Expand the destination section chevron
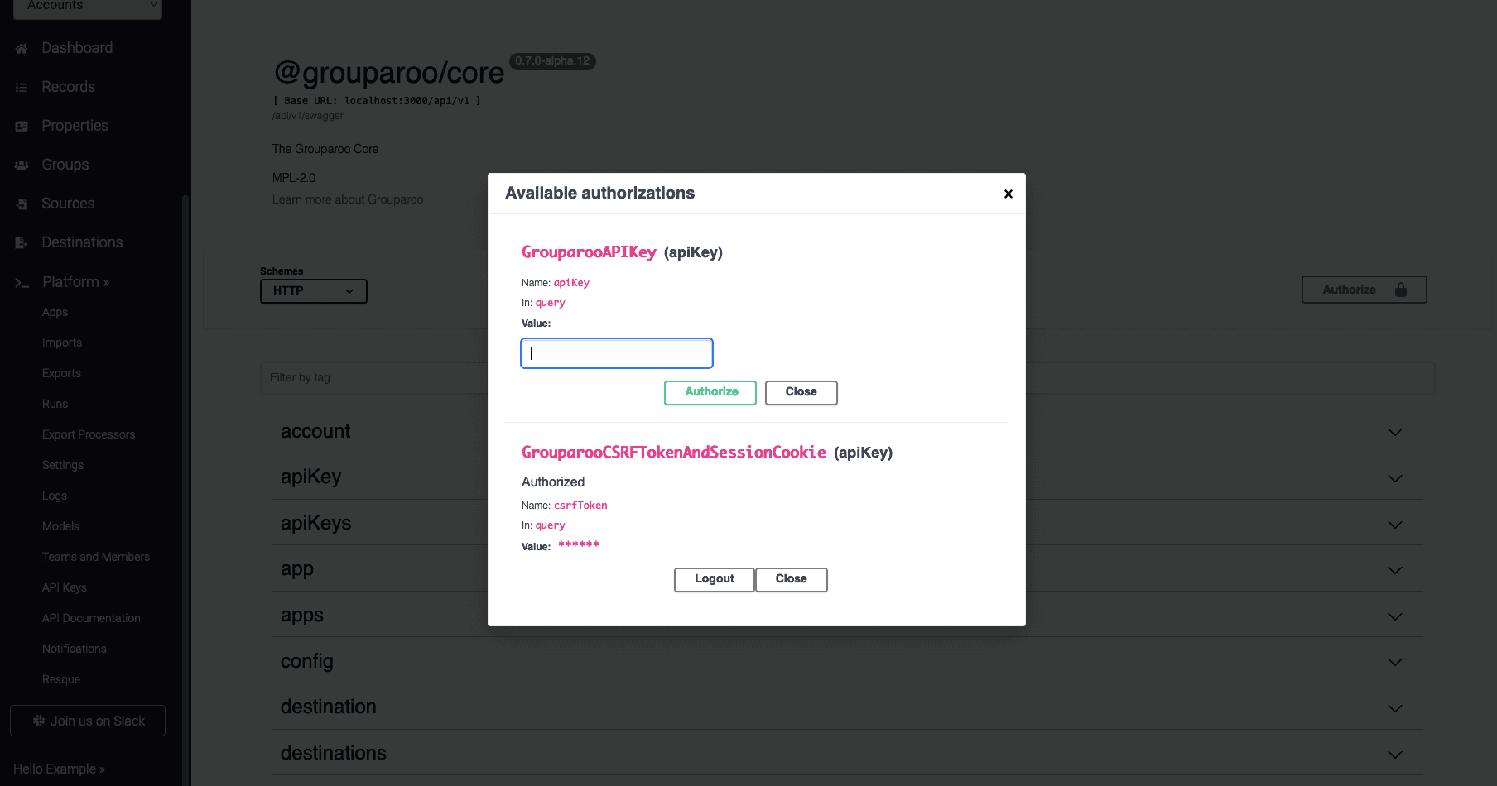 click(1394, 708)
